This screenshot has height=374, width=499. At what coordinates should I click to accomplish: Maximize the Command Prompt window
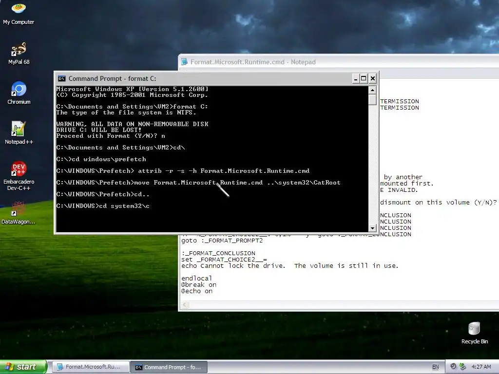[x=364, y=78]
